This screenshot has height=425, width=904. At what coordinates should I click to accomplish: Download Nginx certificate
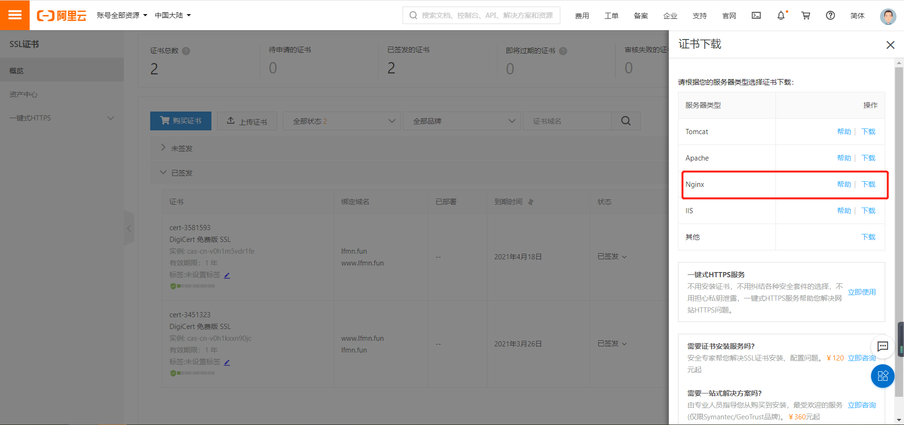tap(868, 184)
